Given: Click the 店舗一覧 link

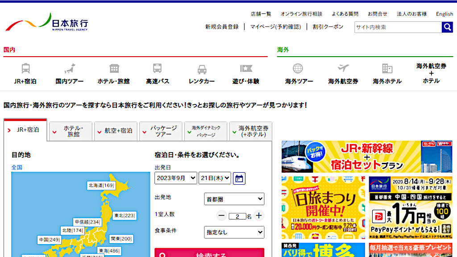Looking at the screenshot, I should pos(261,14).
